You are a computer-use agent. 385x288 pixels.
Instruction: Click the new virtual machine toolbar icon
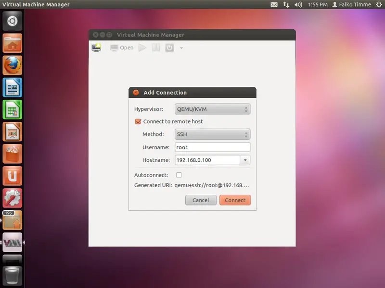[96, 48]
